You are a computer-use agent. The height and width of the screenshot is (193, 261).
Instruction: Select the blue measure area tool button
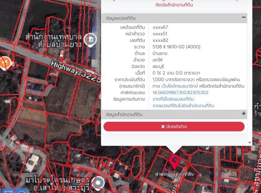[x=8, y=191]
